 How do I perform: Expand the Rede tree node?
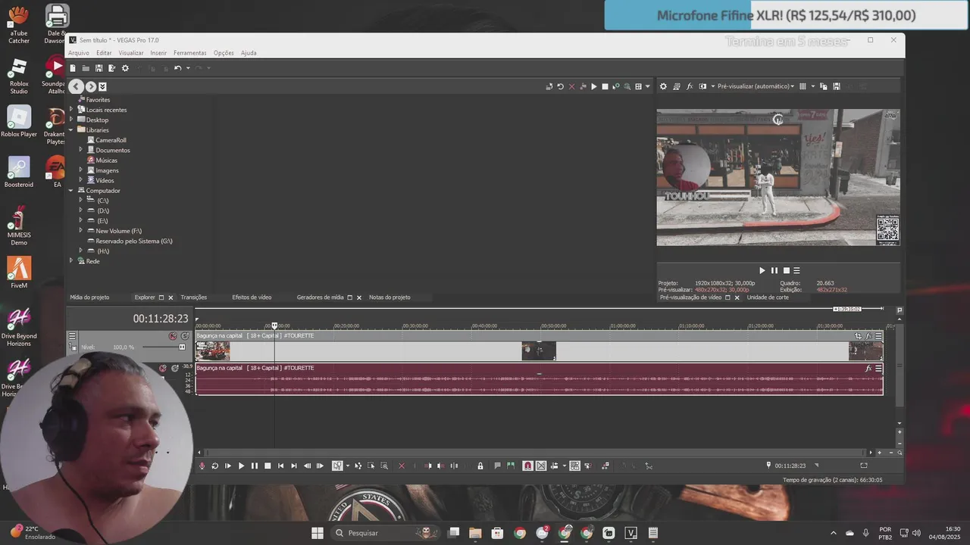click(71, 261)
